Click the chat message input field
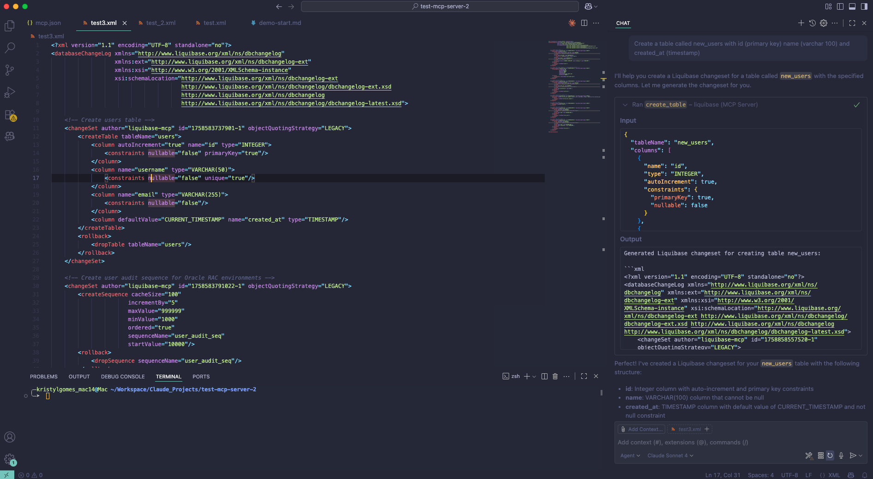Screen dimensions: 873x479 (740, 443)
